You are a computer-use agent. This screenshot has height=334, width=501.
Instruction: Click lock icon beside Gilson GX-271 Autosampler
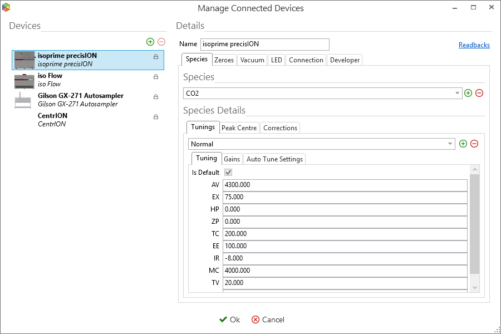point(156,97)
